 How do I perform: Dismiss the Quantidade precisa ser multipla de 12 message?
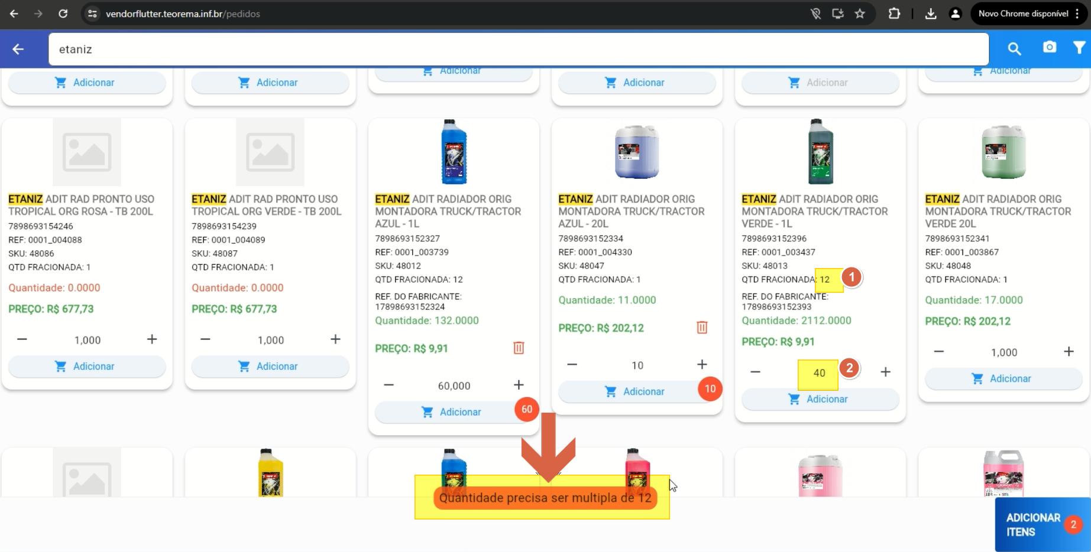545,498
